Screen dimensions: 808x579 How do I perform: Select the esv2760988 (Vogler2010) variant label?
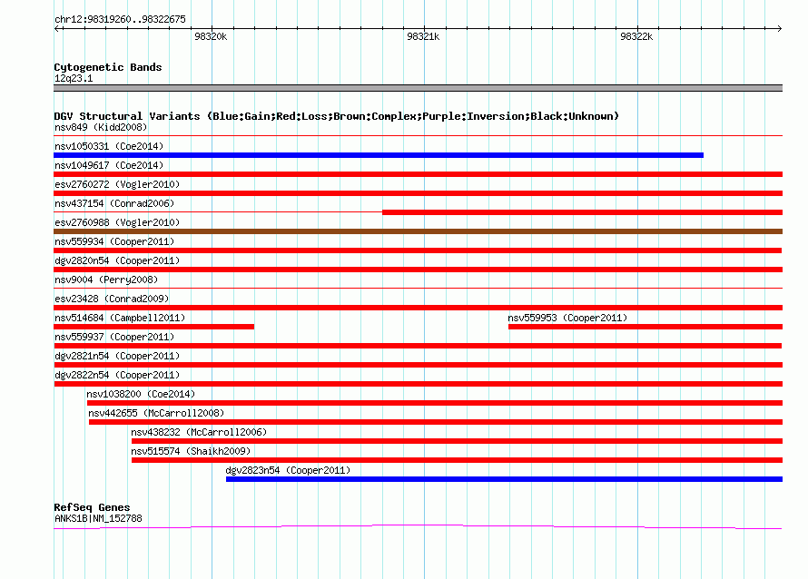point(117,222)
